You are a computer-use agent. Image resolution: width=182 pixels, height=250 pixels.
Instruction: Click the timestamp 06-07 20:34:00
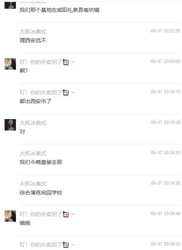click(x=165, y=61)
